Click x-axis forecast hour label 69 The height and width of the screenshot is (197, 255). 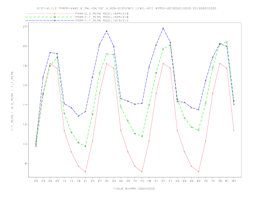(199, 181)
